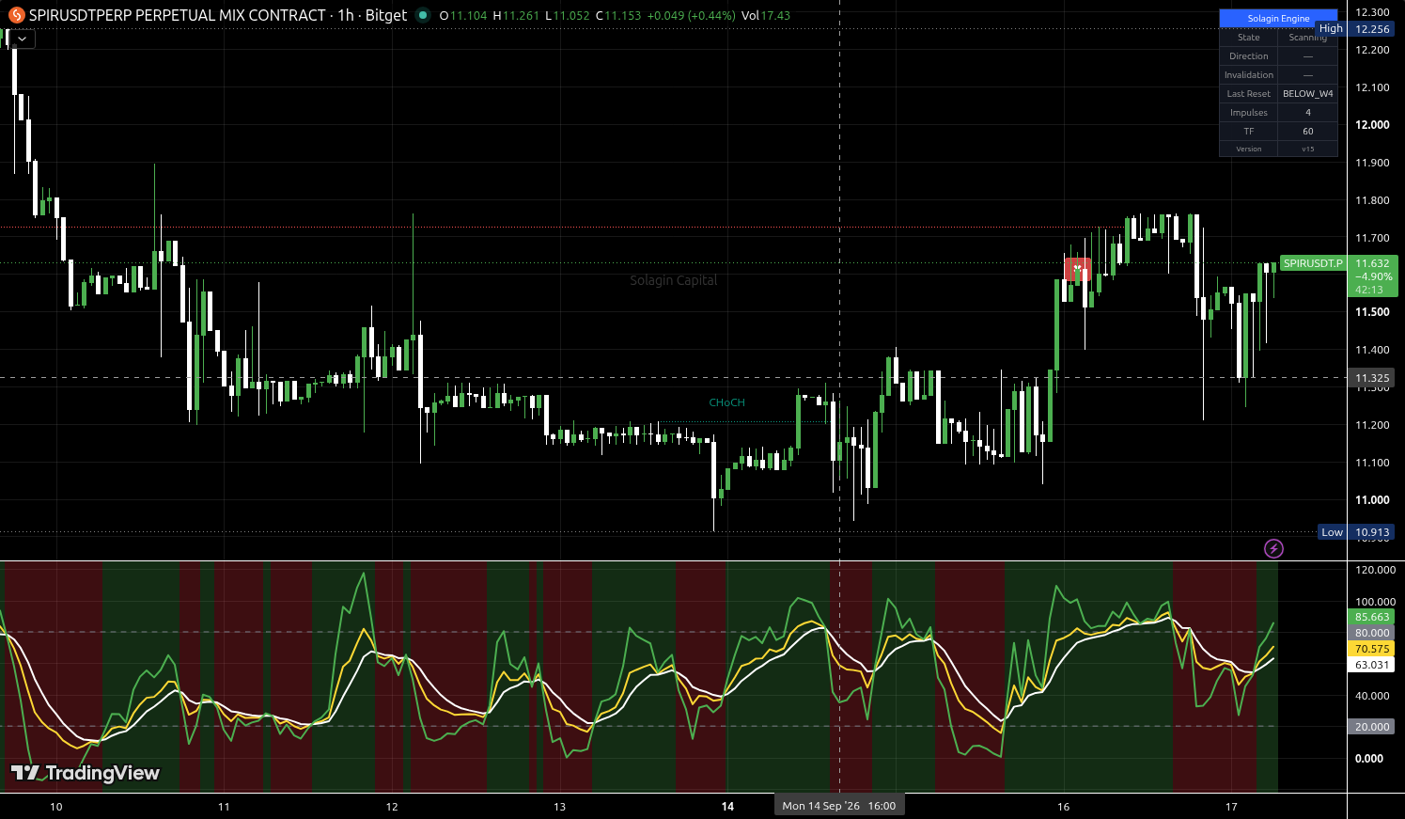Viewport: 1405px width, 819px height.
Task: Click the BELOW_W4 value cell
Action: coord(1308,94)
